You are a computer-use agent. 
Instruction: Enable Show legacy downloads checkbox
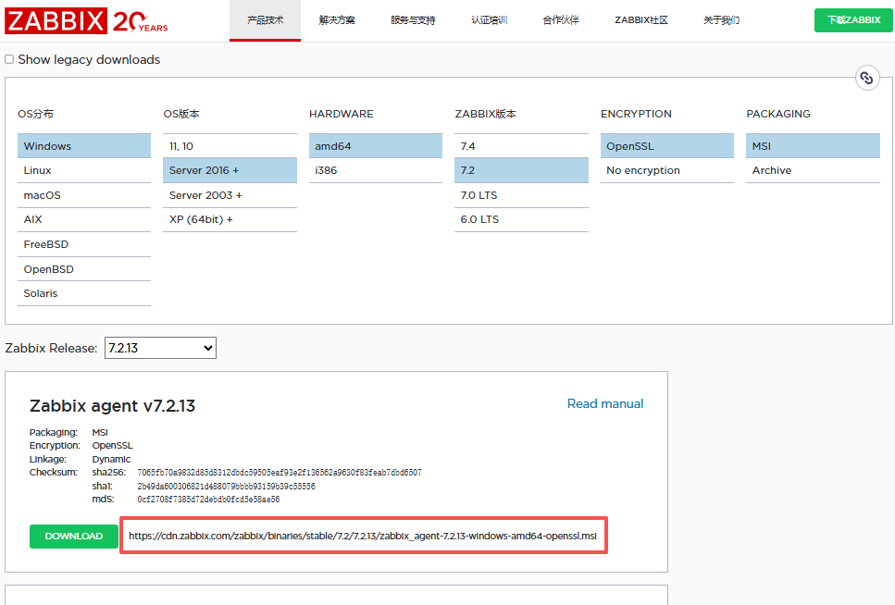(x=9, y=59)
